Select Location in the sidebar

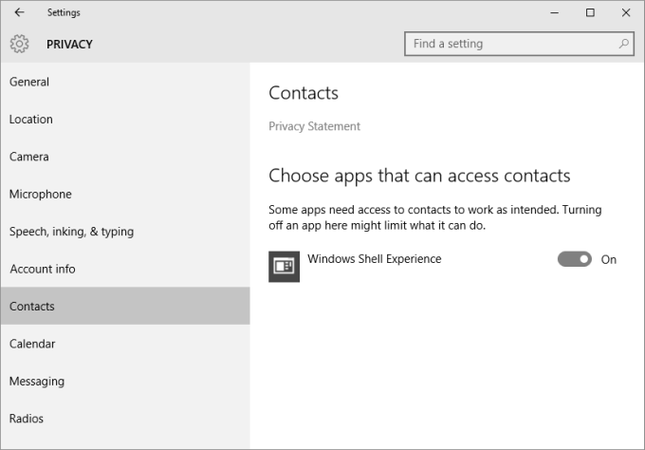pyautogui.click(x=31, y=120)
